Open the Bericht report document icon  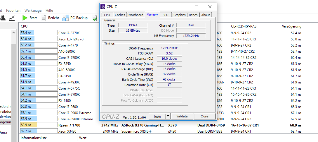tap(44, 18)
